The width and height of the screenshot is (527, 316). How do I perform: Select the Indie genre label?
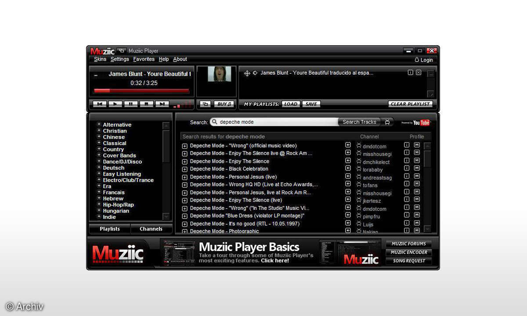109,217
